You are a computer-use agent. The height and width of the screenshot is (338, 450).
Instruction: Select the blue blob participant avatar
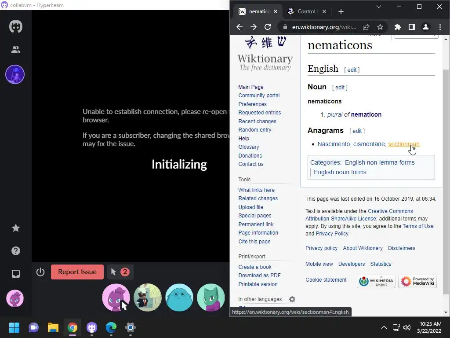[x=179, y=298]
